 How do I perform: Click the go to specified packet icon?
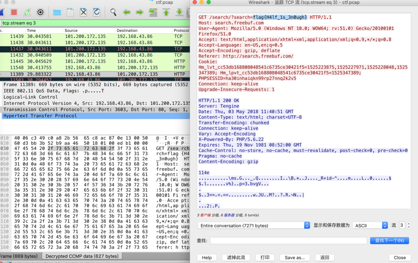pyautogui.click(x=153, y=12)
